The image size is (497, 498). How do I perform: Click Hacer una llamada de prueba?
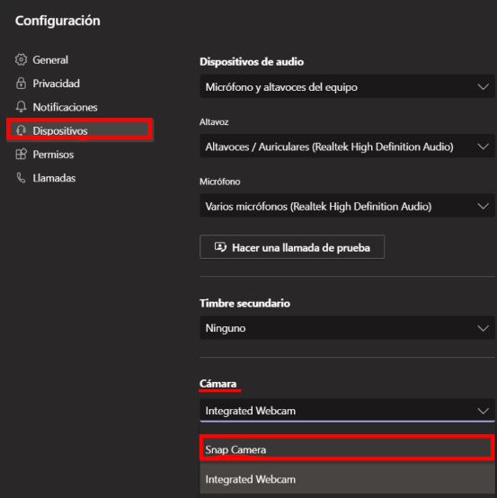click(292, 247)
